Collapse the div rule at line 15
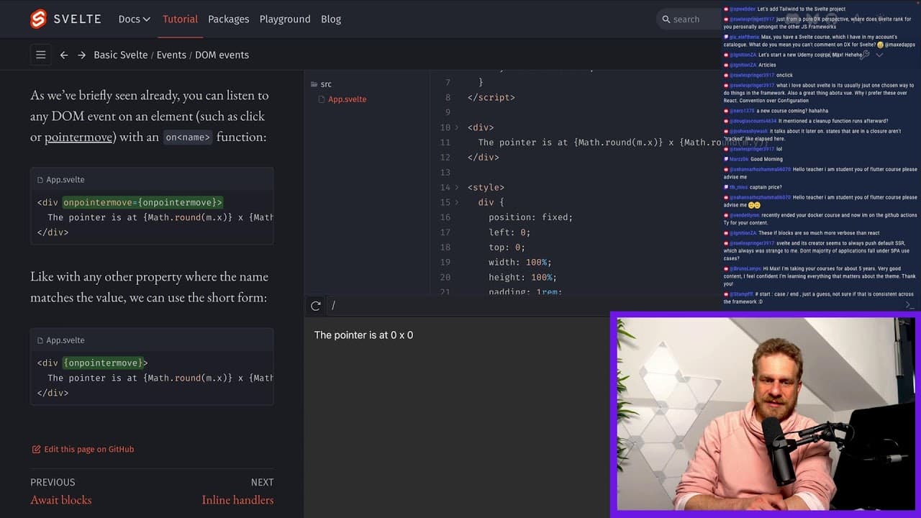This screenshot has width=921, height=518. coord(457,202)
